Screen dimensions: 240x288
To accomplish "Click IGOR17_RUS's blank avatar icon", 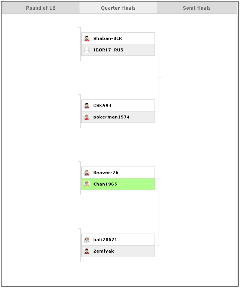I will [x=87, y=50].
